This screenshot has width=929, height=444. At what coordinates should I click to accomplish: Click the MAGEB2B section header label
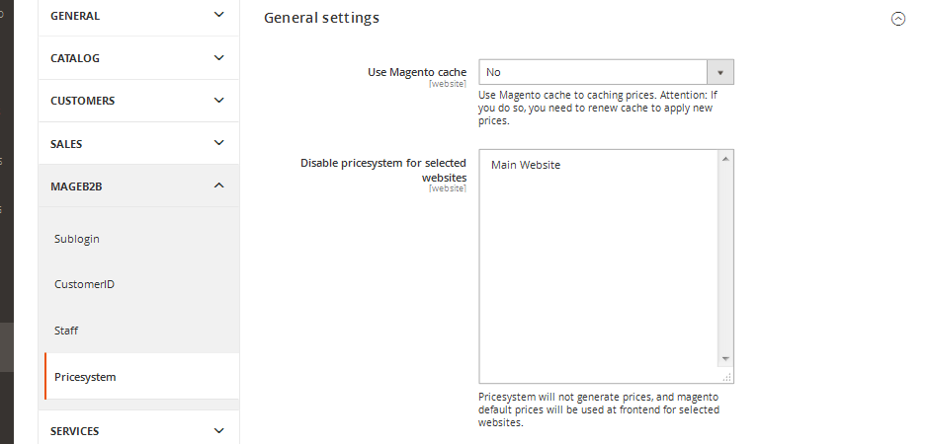coord(76,186)
